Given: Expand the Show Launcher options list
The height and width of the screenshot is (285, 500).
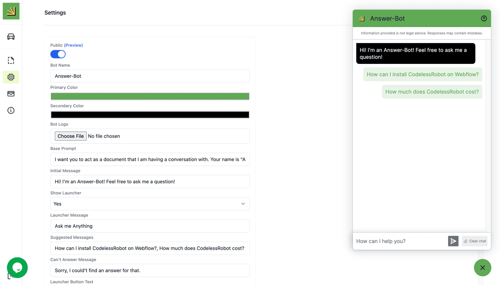Looking at the screenshot, I should click(x=243, y=204).
